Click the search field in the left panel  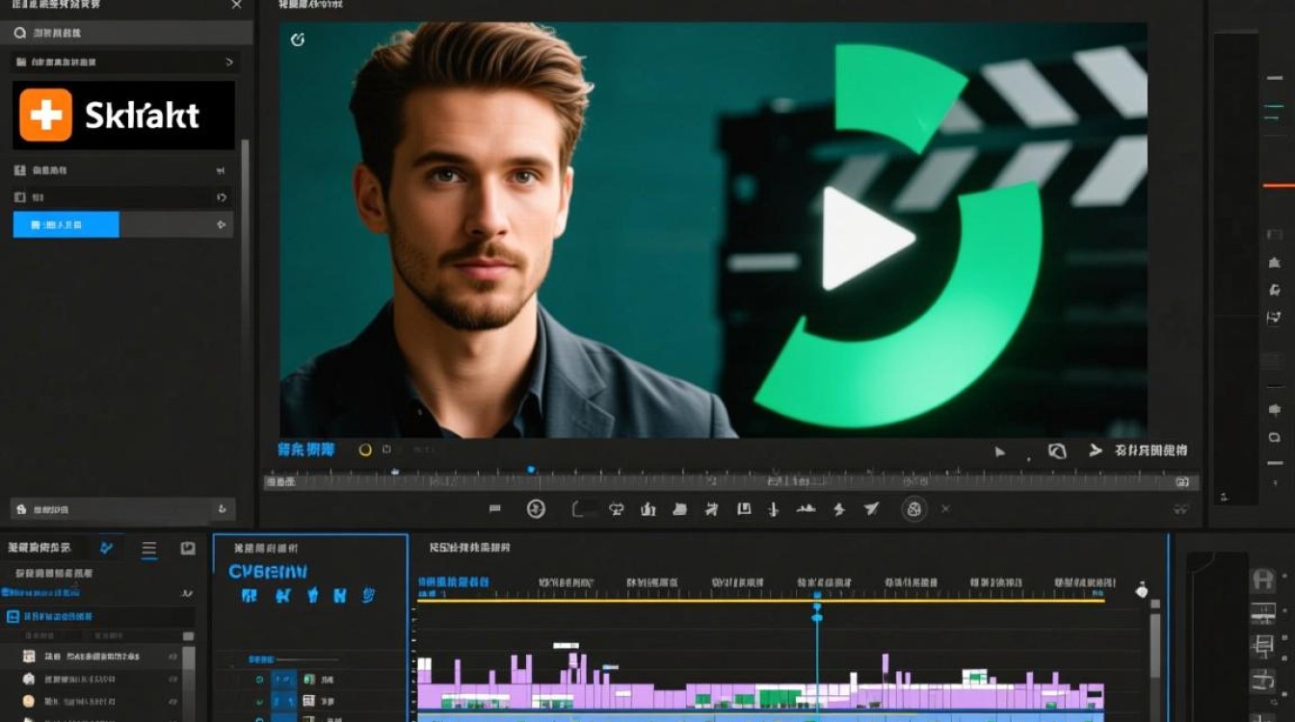[x=126, y=33]
